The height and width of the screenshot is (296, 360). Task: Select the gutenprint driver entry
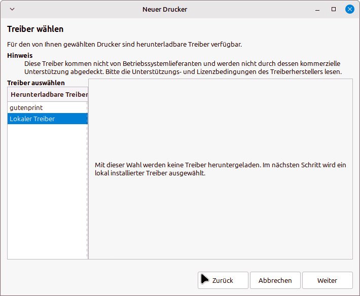(x=48, y=107)
